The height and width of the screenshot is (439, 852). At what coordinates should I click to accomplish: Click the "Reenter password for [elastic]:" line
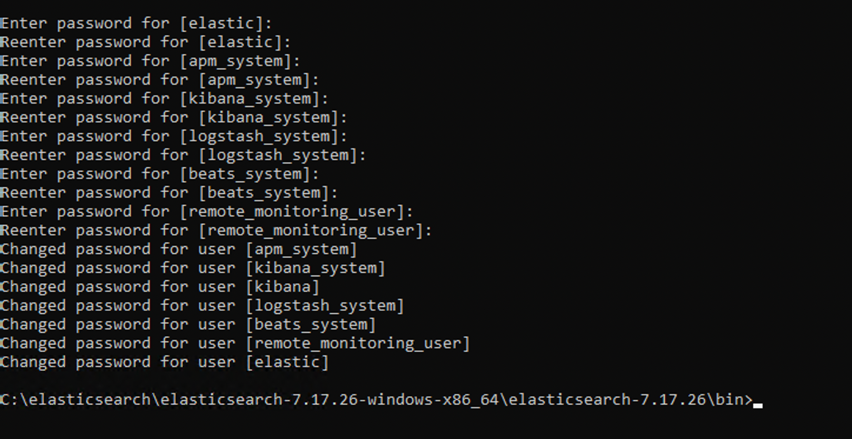[146, 42]
